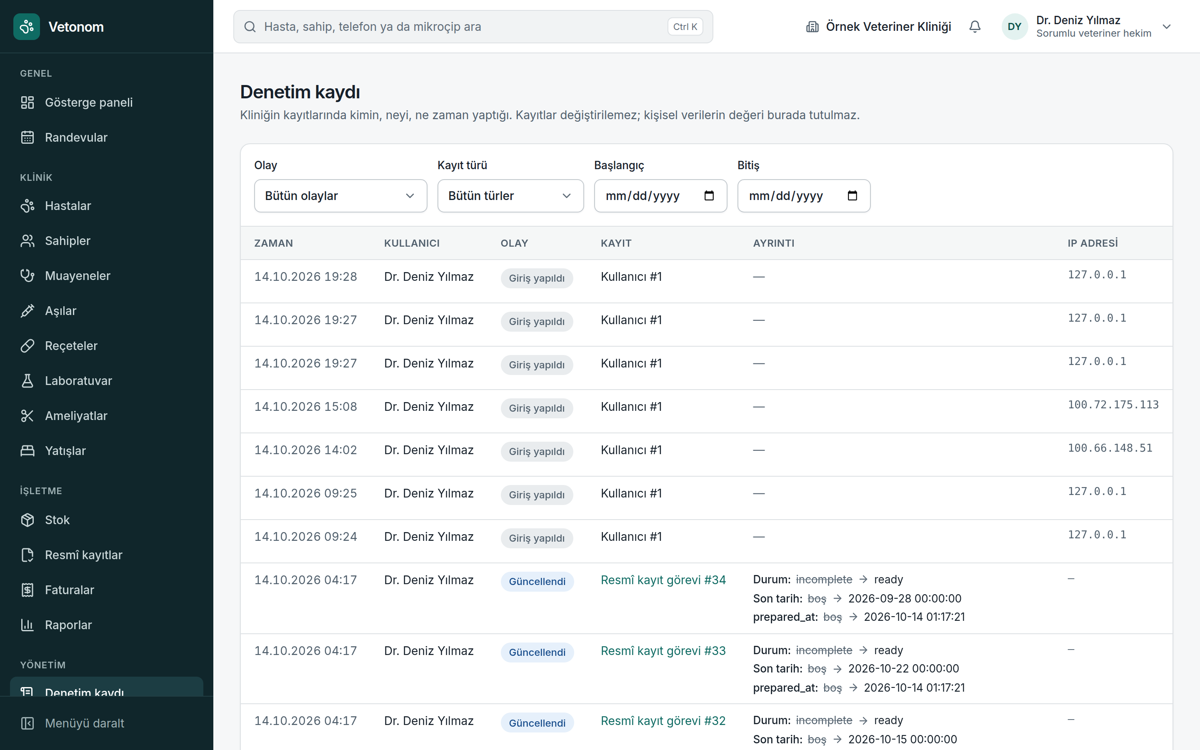1200x750 pixels.
Task: Open Sahipler people icon
Action: click(27, 240)
